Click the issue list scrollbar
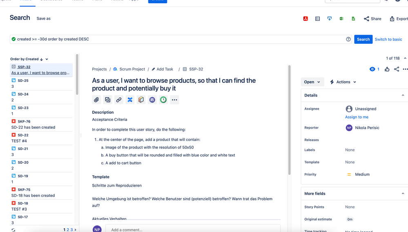Screen dimensions: 408x232 77,74
